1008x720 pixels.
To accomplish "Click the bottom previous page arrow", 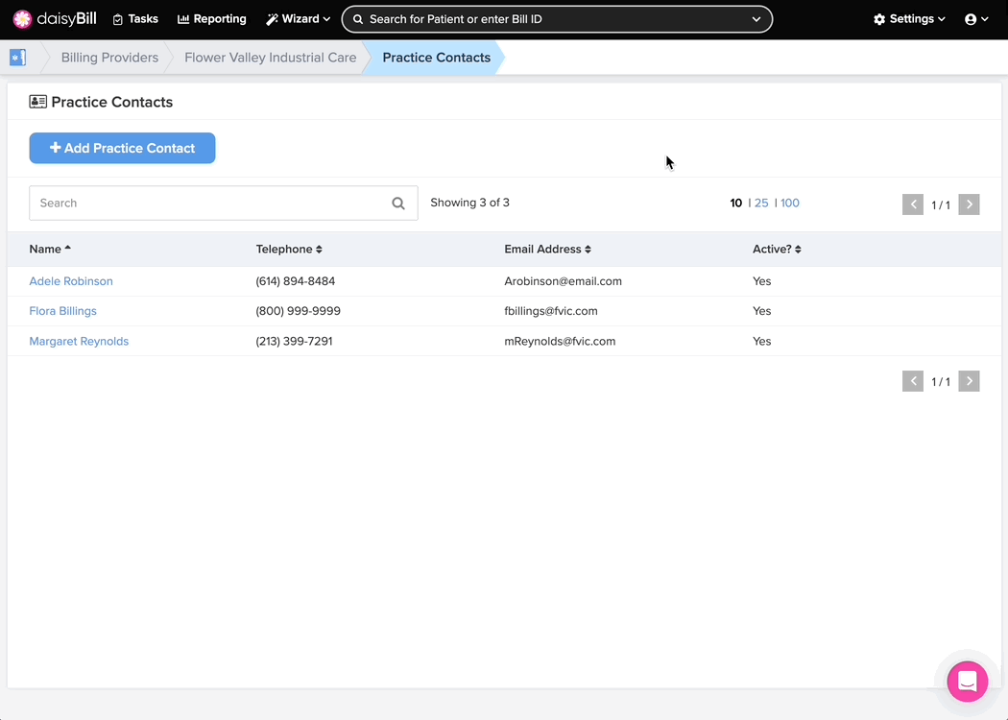I will pyautogui.click(x=912, y=381).
